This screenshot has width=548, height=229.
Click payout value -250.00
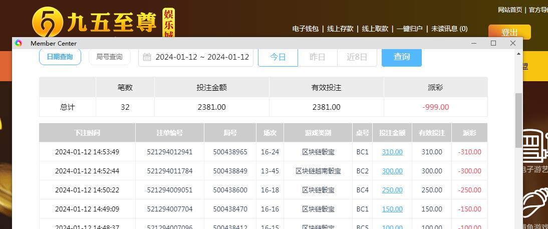coord(469,190)
